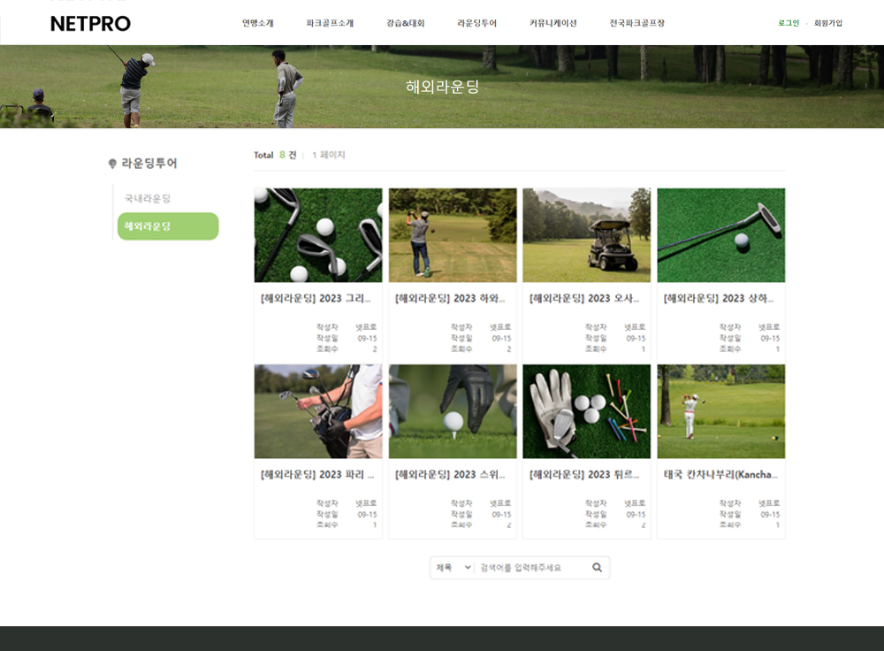Select 국내라운딩 in the sidebar

click(148, 199)
